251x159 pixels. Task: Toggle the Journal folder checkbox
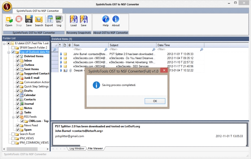[18, 104]
